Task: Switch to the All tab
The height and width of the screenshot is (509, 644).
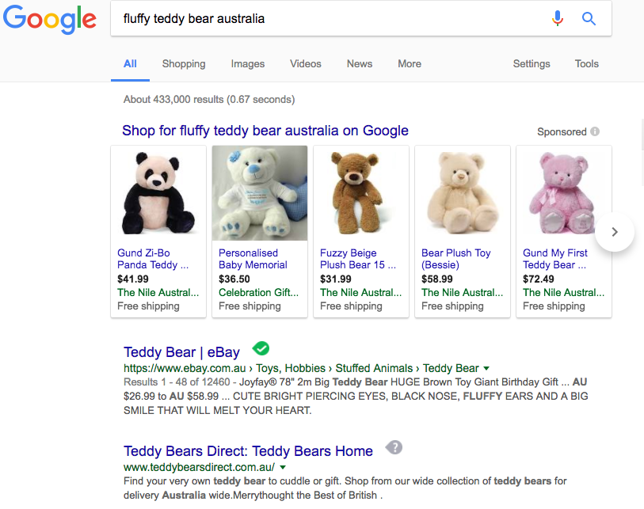Action: pos(130,63)
